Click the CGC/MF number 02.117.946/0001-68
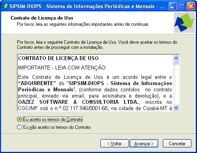This screenshot has height=153, width=197. pyautogui.click(x=85, y=108)
